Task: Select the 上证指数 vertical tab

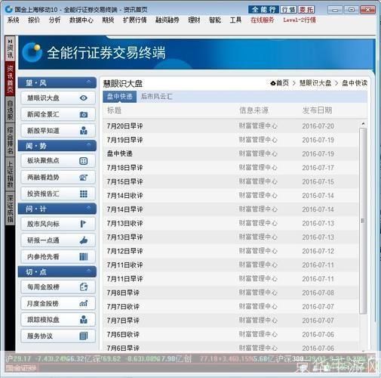Action: pyautogui.click(x=10, y=175)
